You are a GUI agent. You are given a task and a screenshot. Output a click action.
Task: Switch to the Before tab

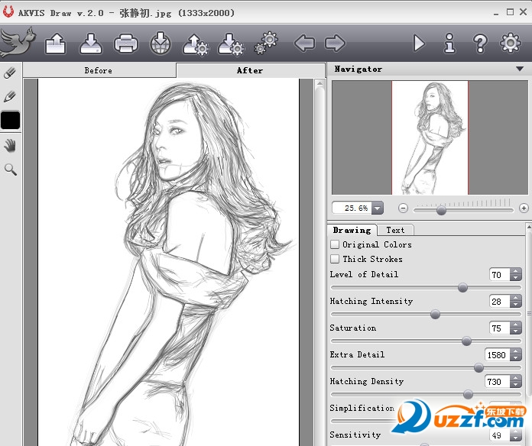(99, 70)
